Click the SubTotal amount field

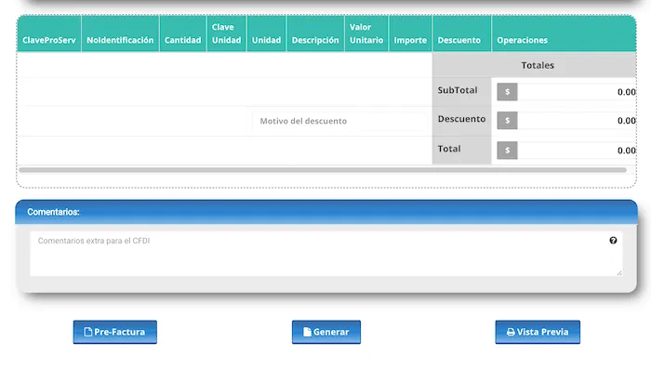click(x=577, y=92)
